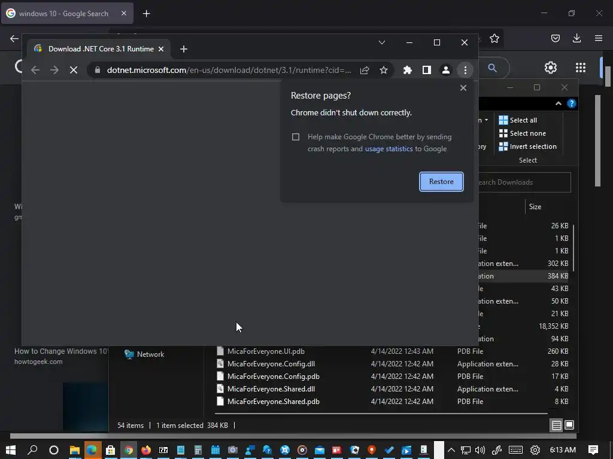Open the Windows Start menu
The height and width of the screenshot is (459, 613).
coord(11,450)
